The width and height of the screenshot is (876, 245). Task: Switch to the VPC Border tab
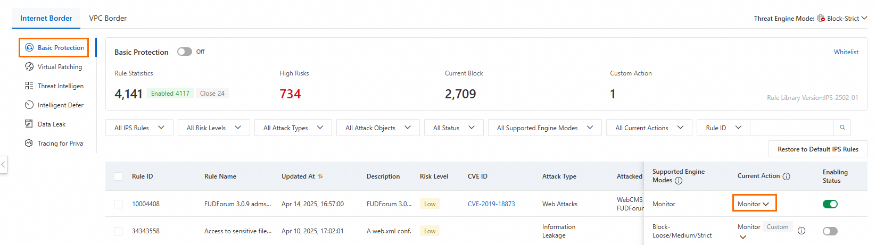[108, 18]
